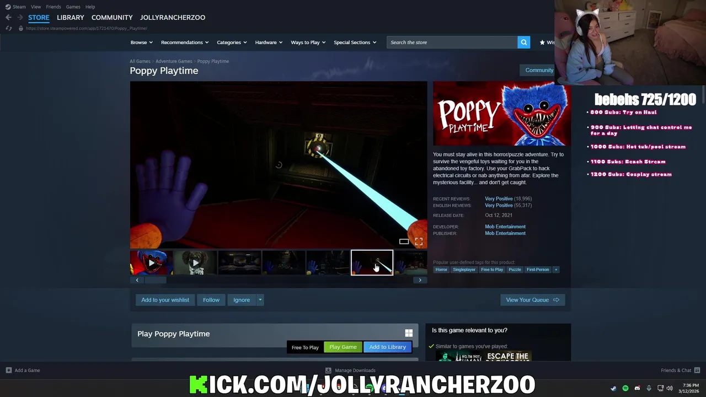The width and height of the screenshot is (706, 397).
Task: Open the Adventure Games breadcrumb link
Action: [x=174, y=61]
